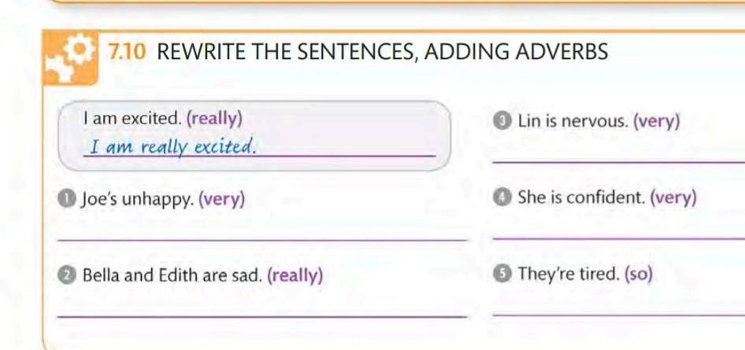The width and height of the screenshot is (745, 350).
Task: Click the purple hint '(very)' after Lin is nervous
Action: (x=657, y=122)
